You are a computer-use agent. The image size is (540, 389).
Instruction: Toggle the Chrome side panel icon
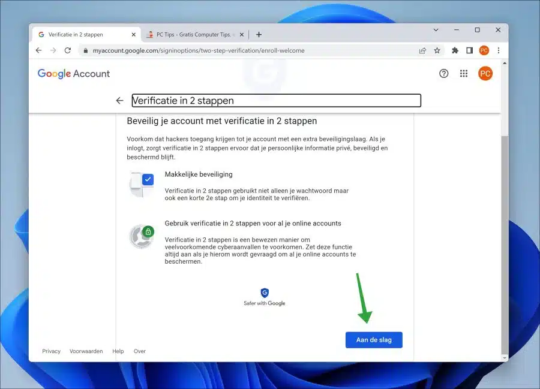469,50
